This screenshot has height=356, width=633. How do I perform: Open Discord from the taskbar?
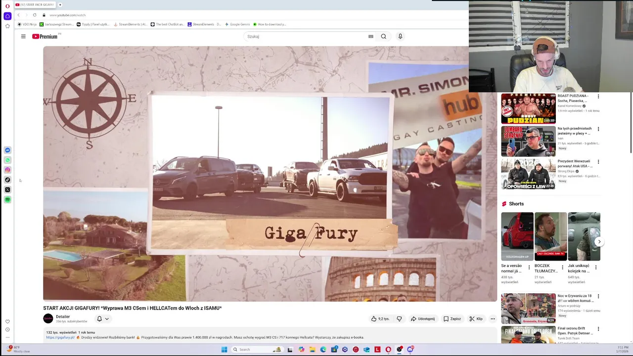tap(410, 350)
